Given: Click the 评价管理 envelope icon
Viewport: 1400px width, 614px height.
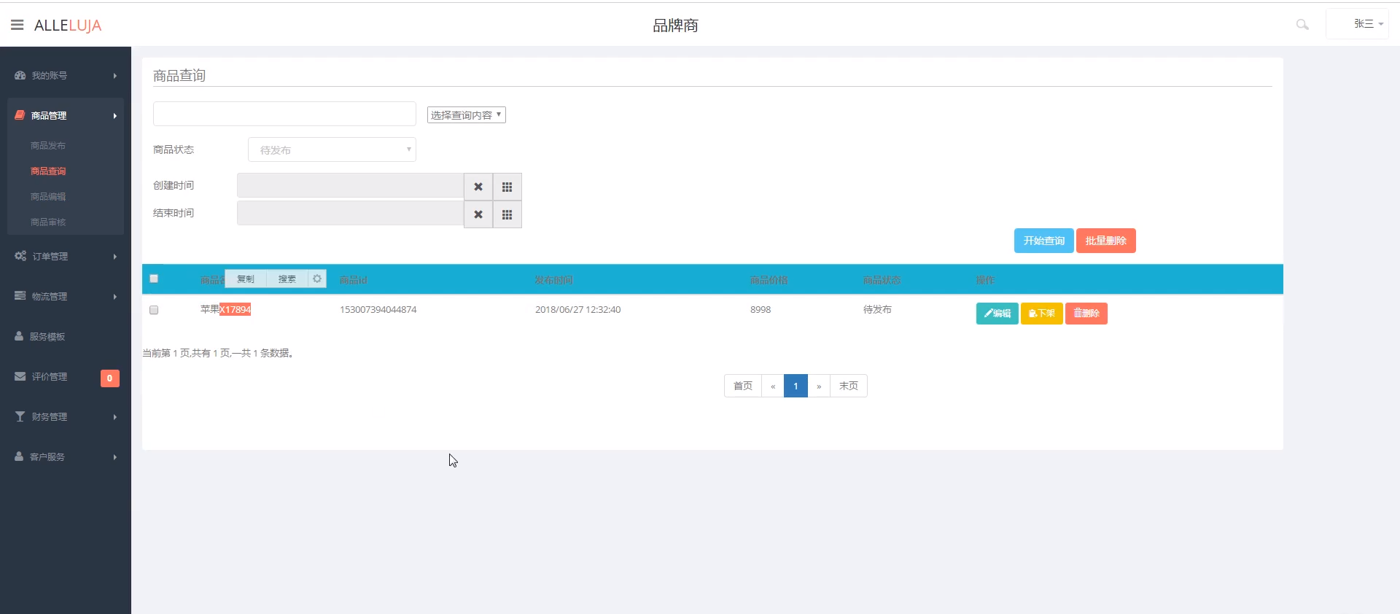Looking at the screenshot, I should tap(20, 376).
